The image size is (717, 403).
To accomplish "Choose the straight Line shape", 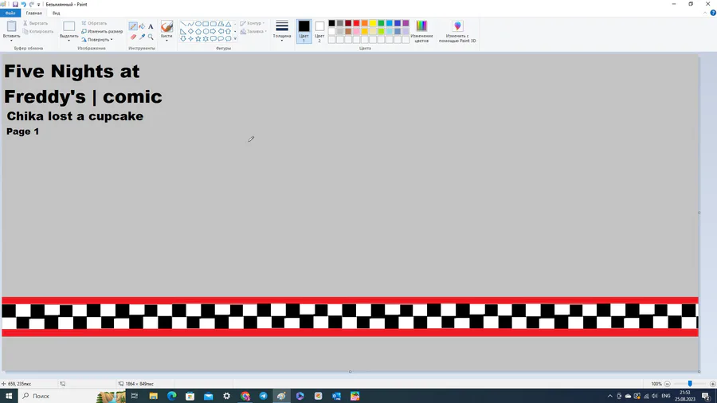I will pyautogui.click(x=183, y=24).
